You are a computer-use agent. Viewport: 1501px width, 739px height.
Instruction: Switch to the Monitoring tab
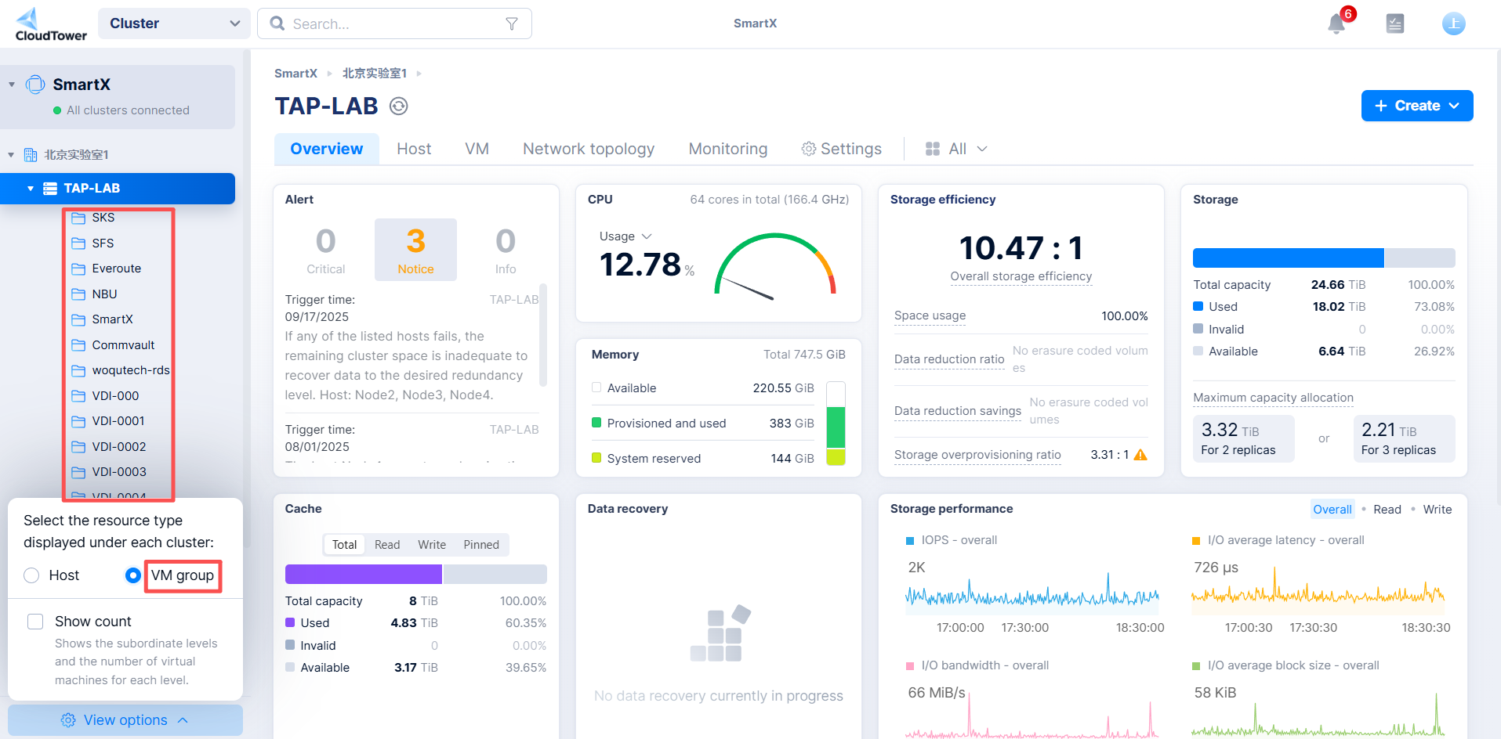coord(727,149)
